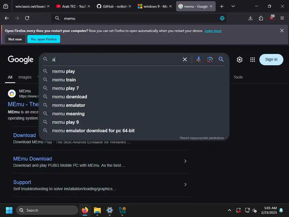Image resolution: width=289 pixels, height=217 pixels.
Task: Go back to previous page
Action: (7, 18)
